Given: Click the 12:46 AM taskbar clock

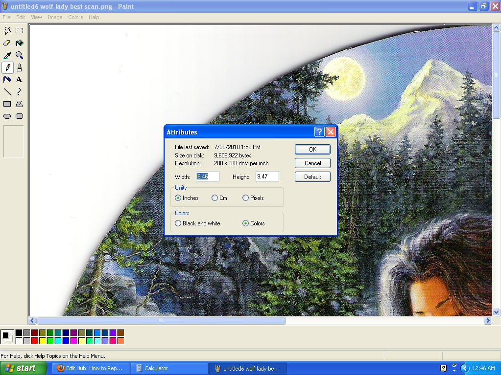Looking at the screenshot, I should coord(484,368).
